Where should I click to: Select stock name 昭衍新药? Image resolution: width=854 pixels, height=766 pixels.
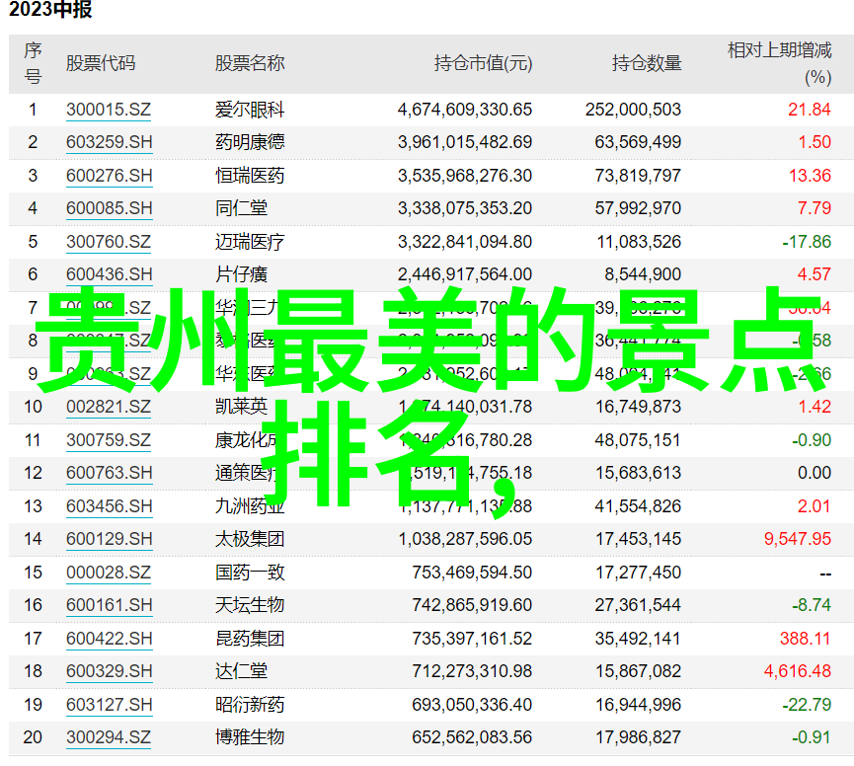click(250, 705)
